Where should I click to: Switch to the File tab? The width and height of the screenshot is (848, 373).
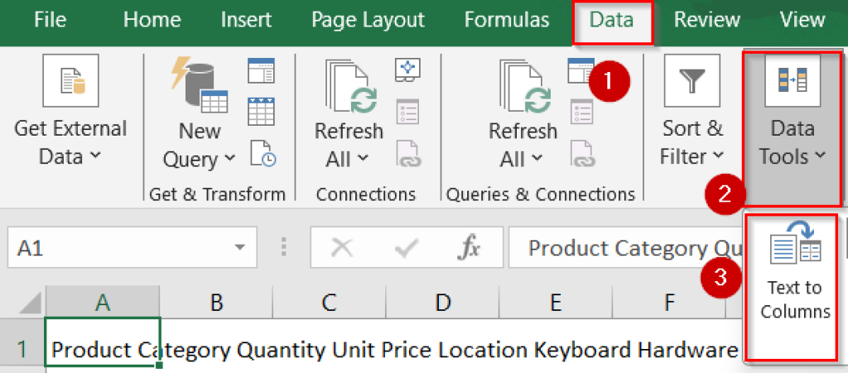coord(50,20)
